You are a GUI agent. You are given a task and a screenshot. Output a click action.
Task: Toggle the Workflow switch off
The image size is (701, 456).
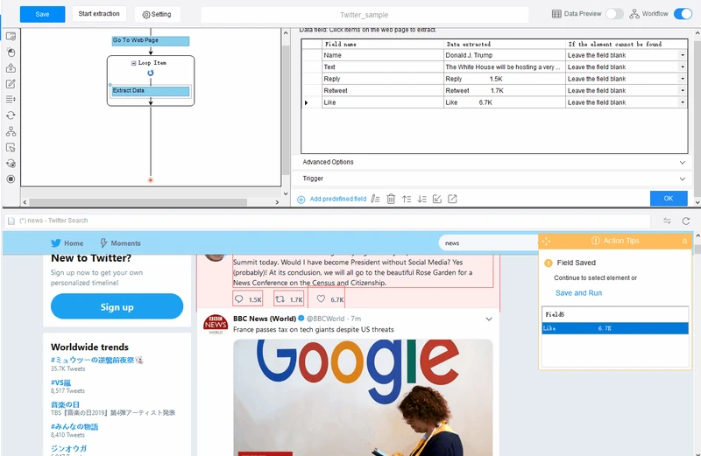[683, 14]
